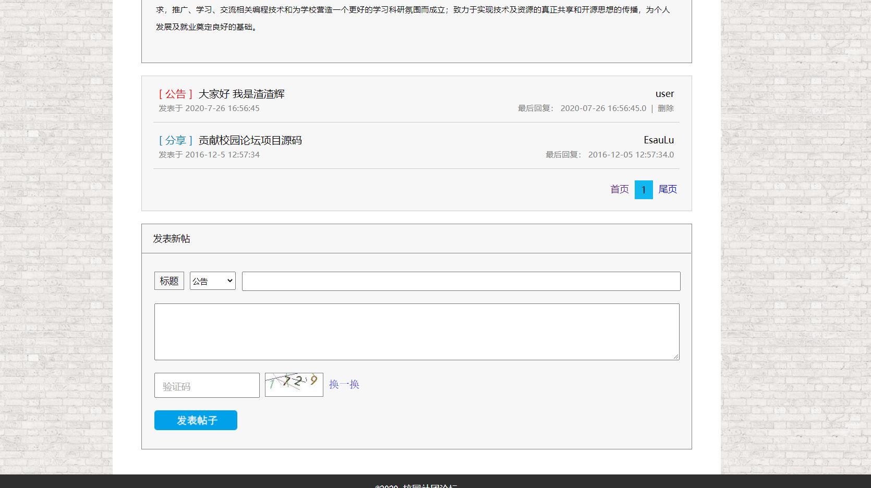Select page 1 in the pagination bar
The width and height of the screenshot is (871, 488).
point(644,189)
